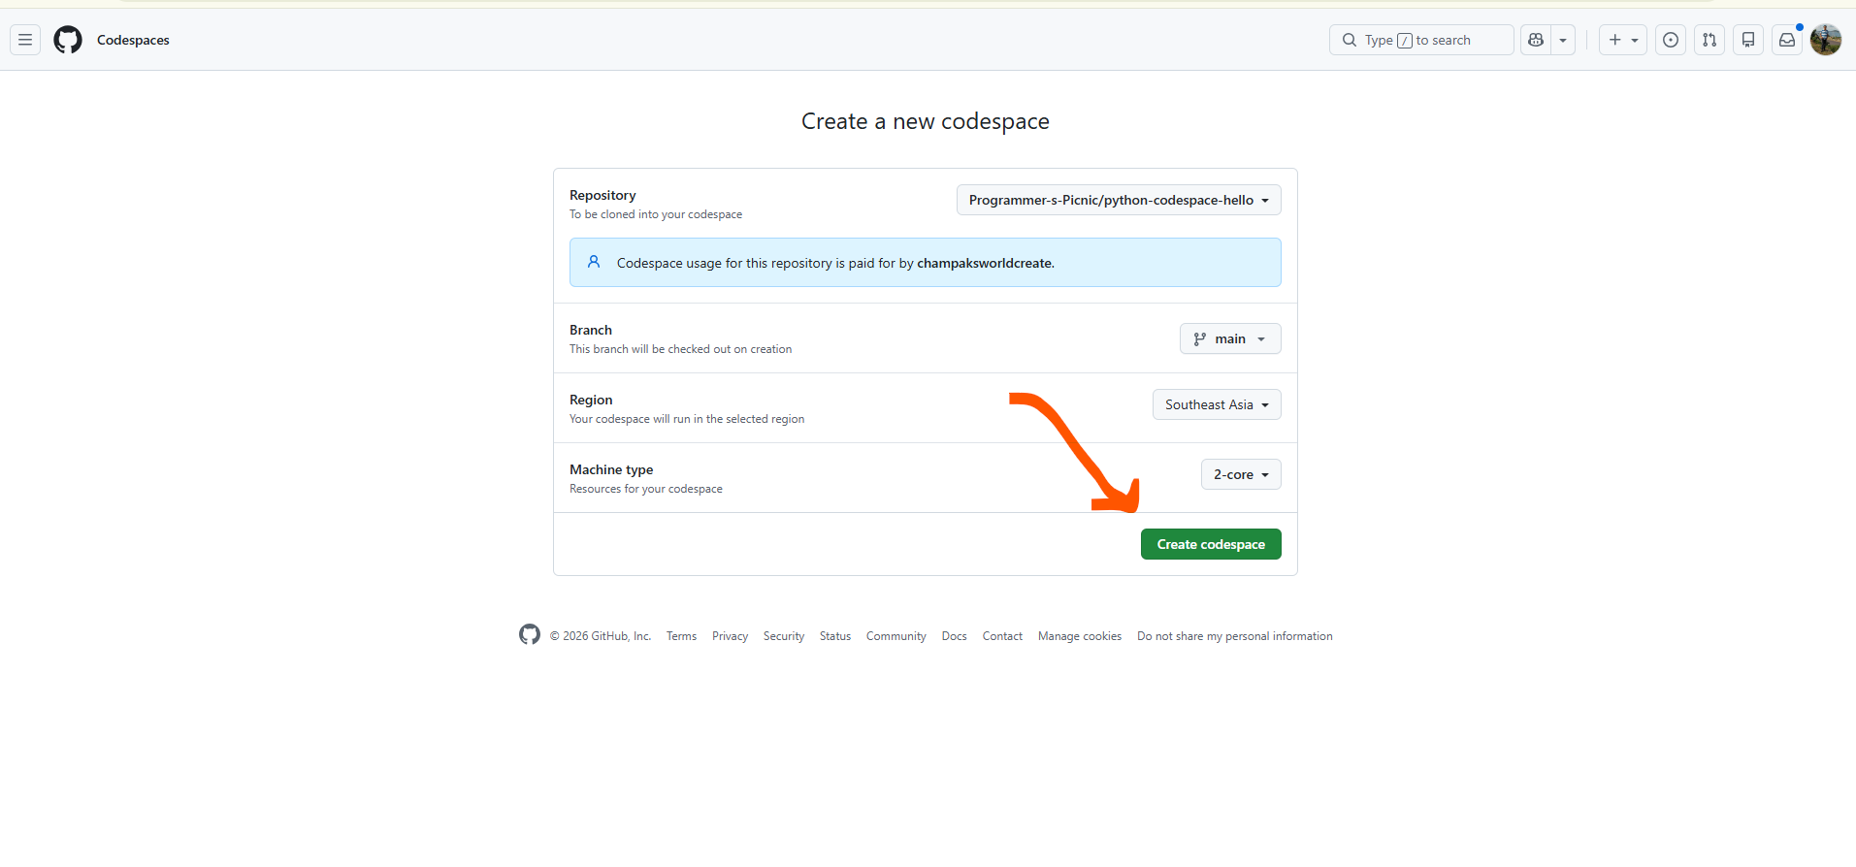Click 'Resources for your codespace' text
1856x867 pixels.
point(646,489)
